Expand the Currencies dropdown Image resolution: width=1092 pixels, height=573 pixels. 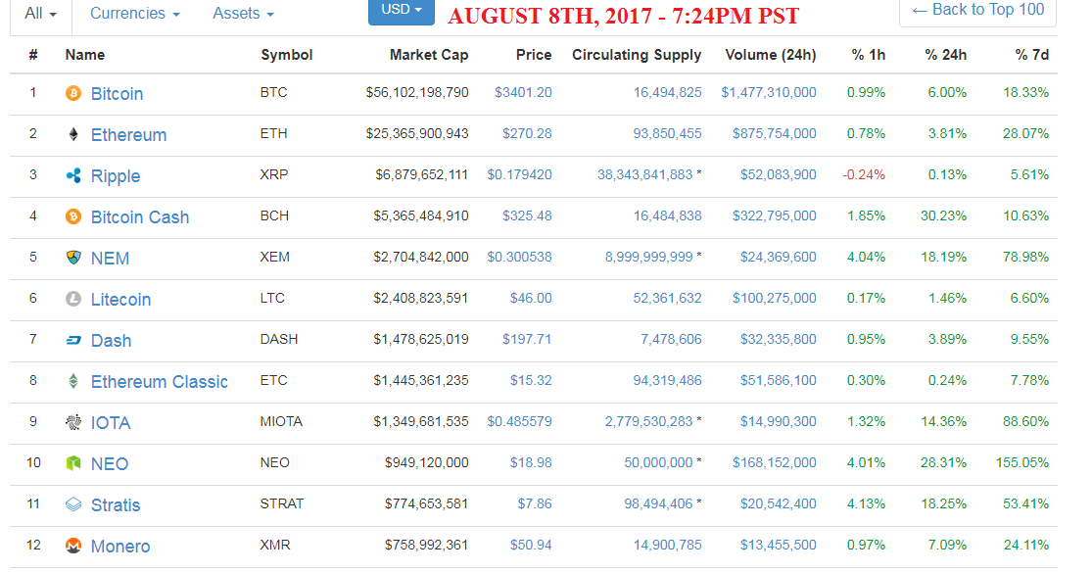[135, 14]
